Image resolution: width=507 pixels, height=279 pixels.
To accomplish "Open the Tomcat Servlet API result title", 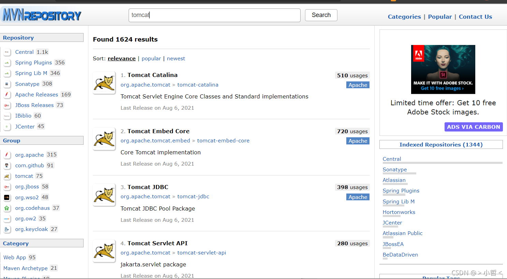I will point(158,243).
